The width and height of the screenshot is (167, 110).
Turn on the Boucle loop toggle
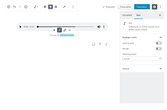pyautogui.click(x=159, y=49)
